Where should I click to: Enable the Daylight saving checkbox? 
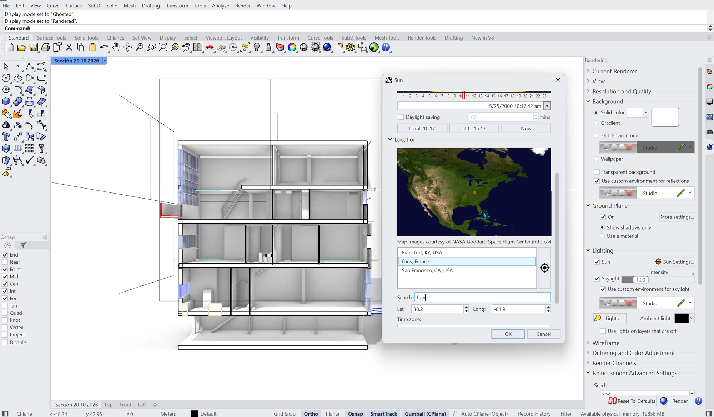tap(401, 117)
